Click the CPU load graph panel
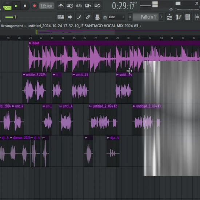Viewport: 200px width, 200px height. [x=187, y=6]
